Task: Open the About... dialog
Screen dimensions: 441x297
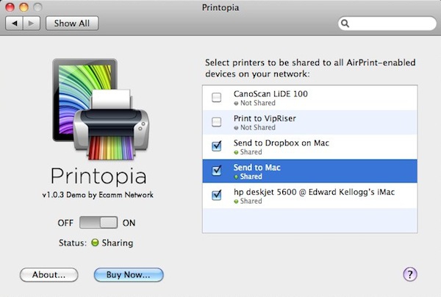Action: [x=49, y=275]
